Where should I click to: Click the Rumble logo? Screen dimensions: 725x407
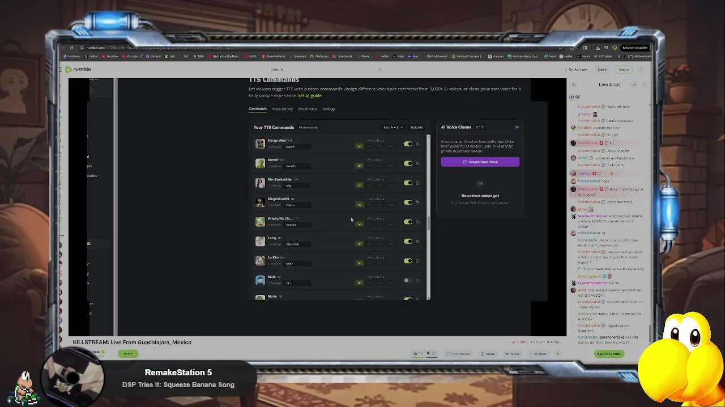coord(78,70)
